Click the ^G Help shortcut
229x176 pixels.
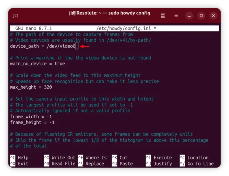[19, 158]
